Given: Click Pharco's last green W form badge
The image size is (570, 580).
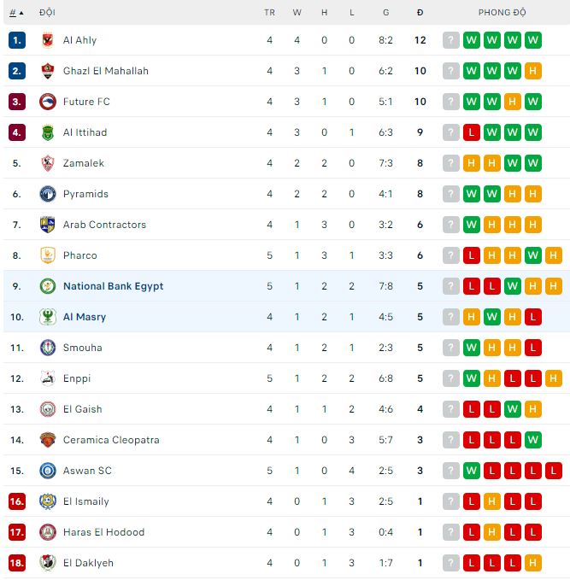Looking at the screenshot, I should pos(533,255).
